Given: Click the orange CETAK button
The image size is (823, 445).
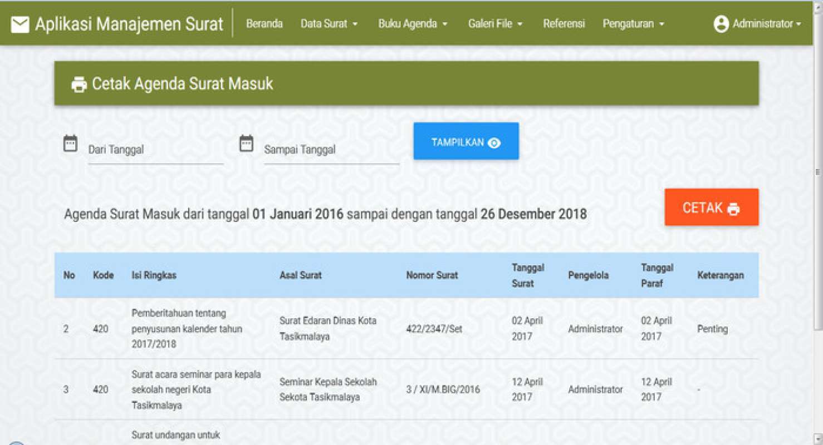Looking at the screenshot, I should [x=711, y=207].
